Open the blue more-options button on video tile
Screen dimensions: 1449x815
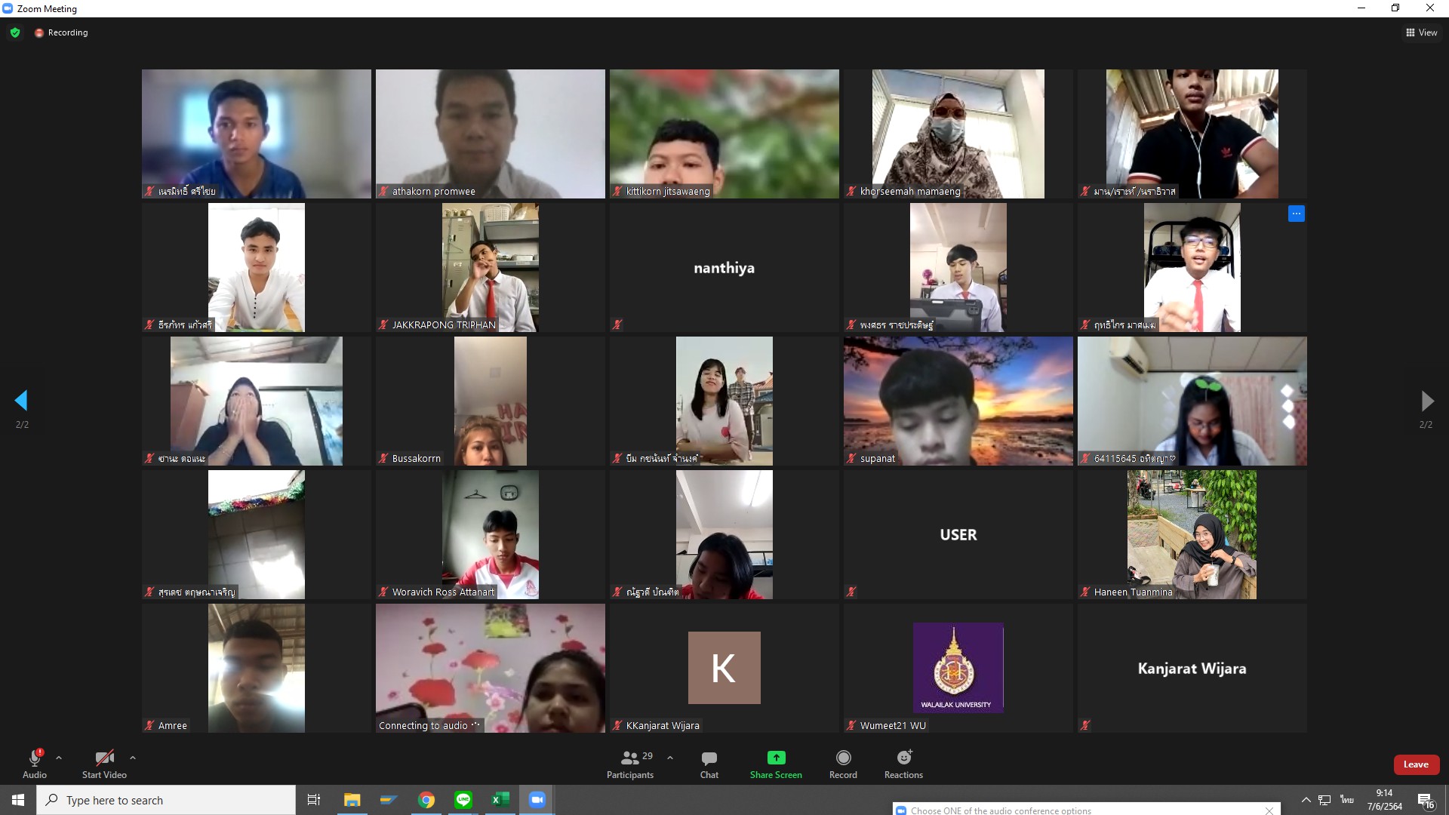click(1296, 214)
